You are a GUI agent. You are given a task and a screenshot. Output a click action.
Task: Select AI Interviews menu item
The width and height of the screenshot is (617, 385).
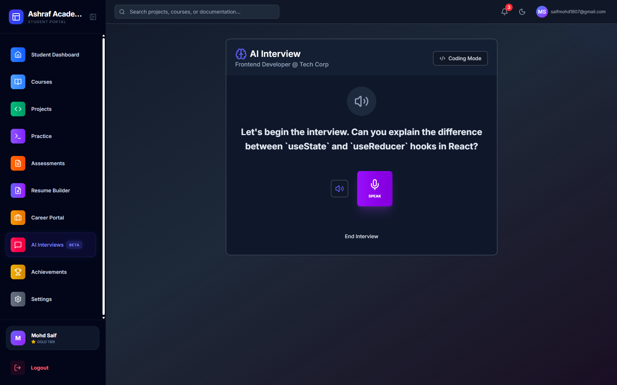(x=51, y=245)
